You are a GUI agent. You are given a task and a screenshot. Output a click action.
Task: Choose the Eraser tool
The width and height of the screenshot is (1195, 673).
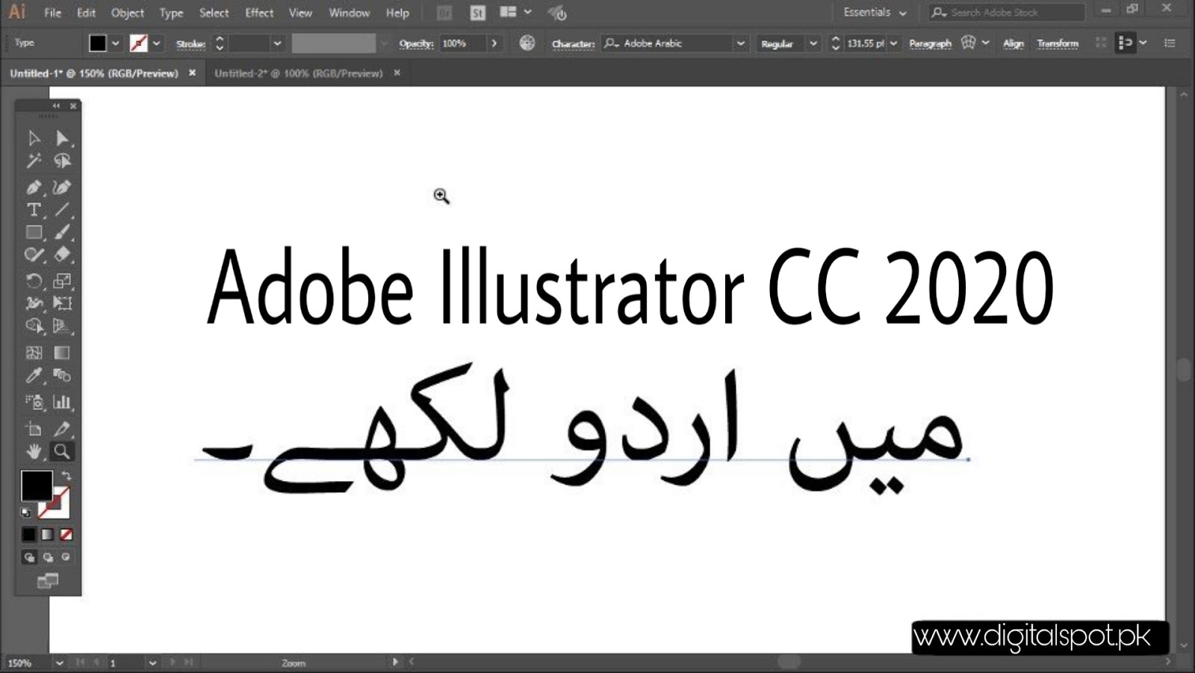(x=63, y=255)
